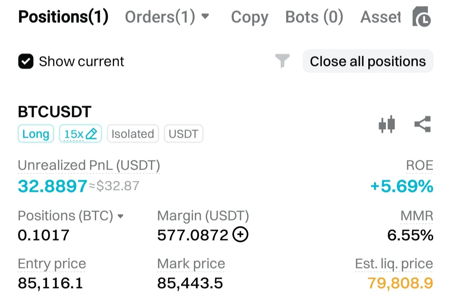Go to the Asset tab
The height and width of the screenshot is (296, 451).
point(381,17)
